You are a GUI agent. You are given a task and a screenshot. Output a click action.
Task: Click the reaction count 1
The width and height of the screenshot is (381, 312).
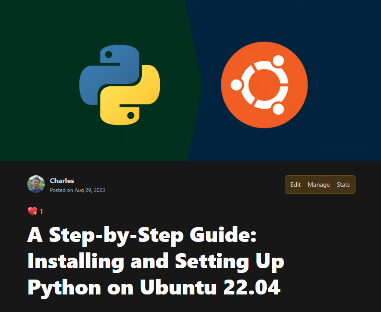tap(41, 212)
